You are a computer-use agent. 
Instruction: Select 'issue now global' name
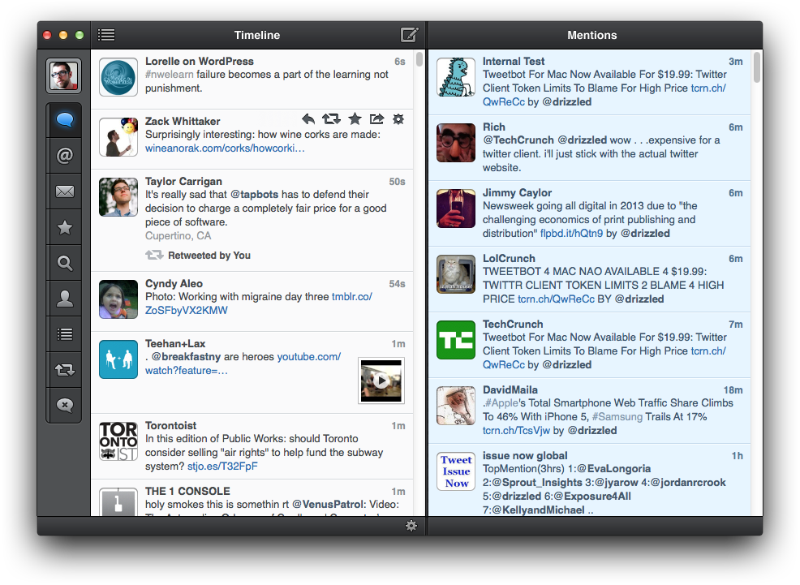point(525,456)
